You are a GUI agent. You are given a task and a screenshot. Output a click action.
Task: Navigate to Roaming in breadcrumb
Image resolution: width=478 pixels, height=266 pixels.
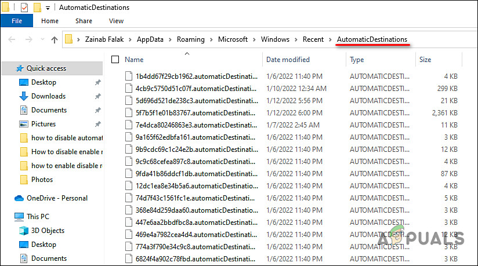[190, 39]
